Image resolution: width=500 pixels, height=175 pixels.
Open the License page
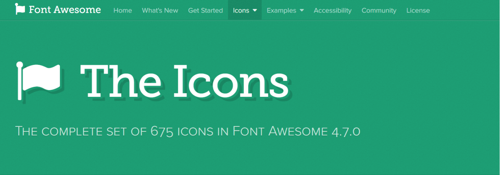tap(418, 10)
